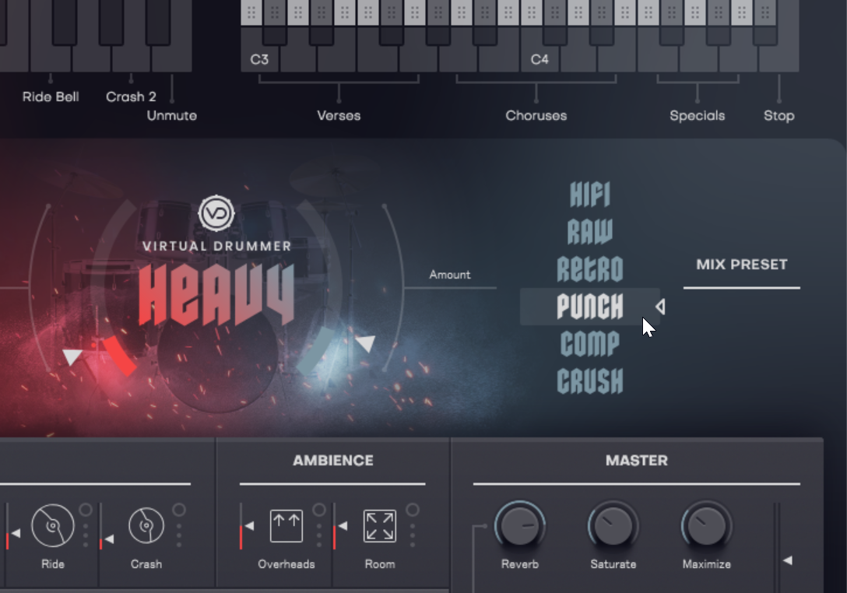Click the "AMBIENCE" section heading
Viewport: 847px width, 593px height.
pyautogui.click(x=333, y=460)
